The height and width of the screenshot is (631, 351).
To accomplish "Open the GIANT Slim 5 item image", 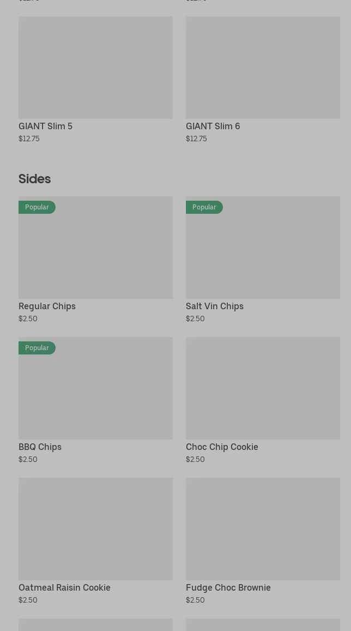I will point(95,67).
